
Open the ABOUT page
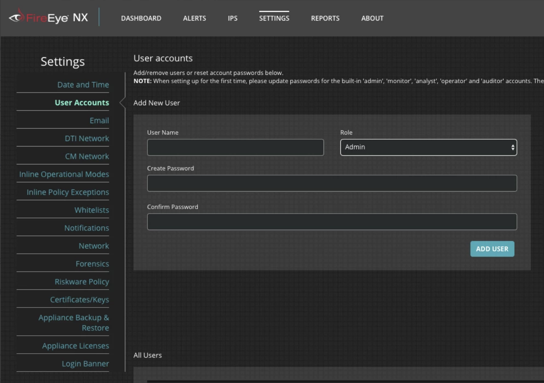click(x=372, y=18)
